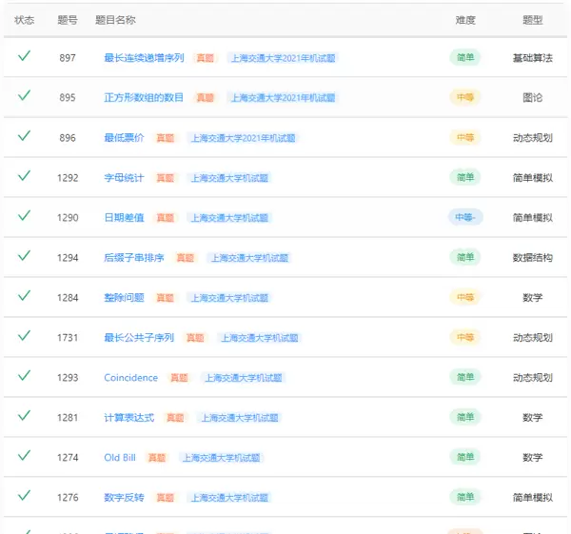Open the 数字反转 problem
This screenshot has width=571, height=534.
(x=124, y=498)
